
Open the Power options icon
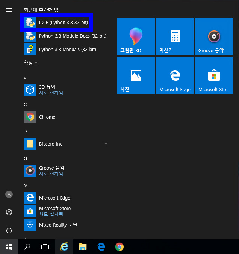pyautogui.click(x=9, y=230)
